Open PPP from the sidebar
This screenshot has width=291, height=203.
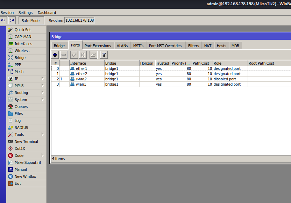coord(26,65)
